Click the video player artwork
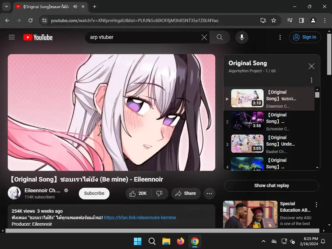 tap(112, 113)
